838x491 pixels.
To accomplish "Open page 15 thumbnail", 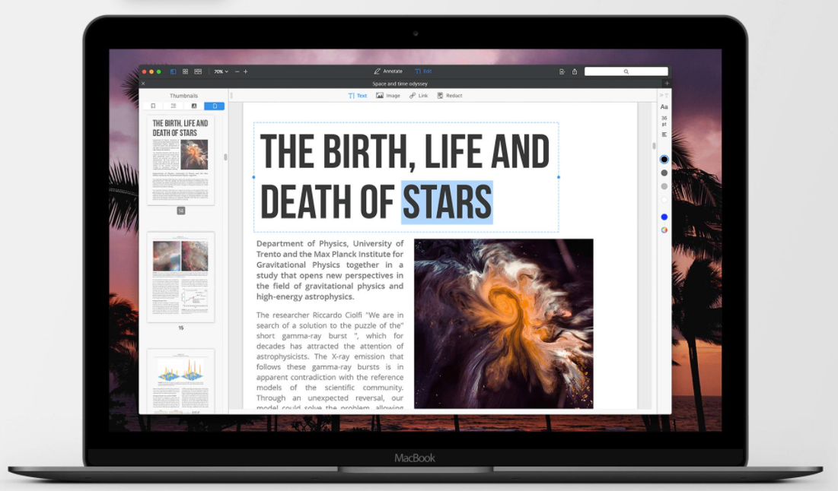I will [x=180, y=277].
